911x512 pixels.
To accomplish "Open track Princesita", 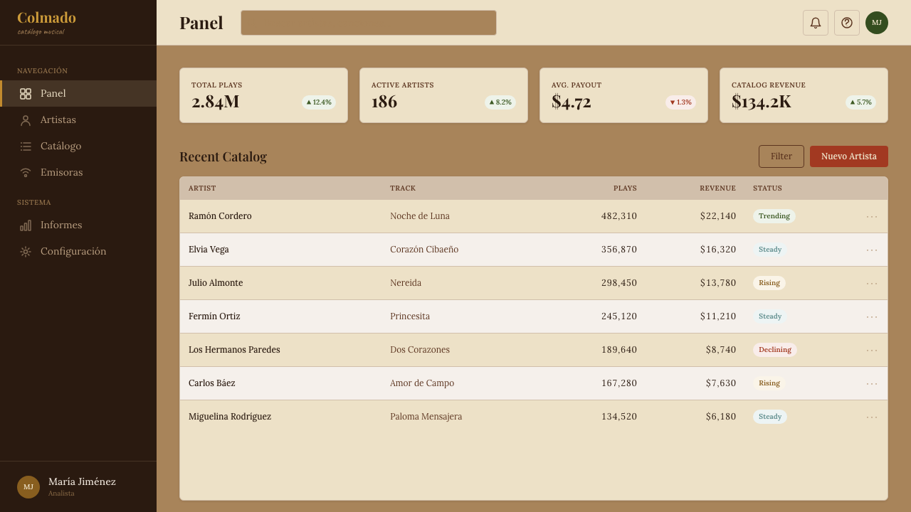I will pyautogui.click(x=410, y=316).
